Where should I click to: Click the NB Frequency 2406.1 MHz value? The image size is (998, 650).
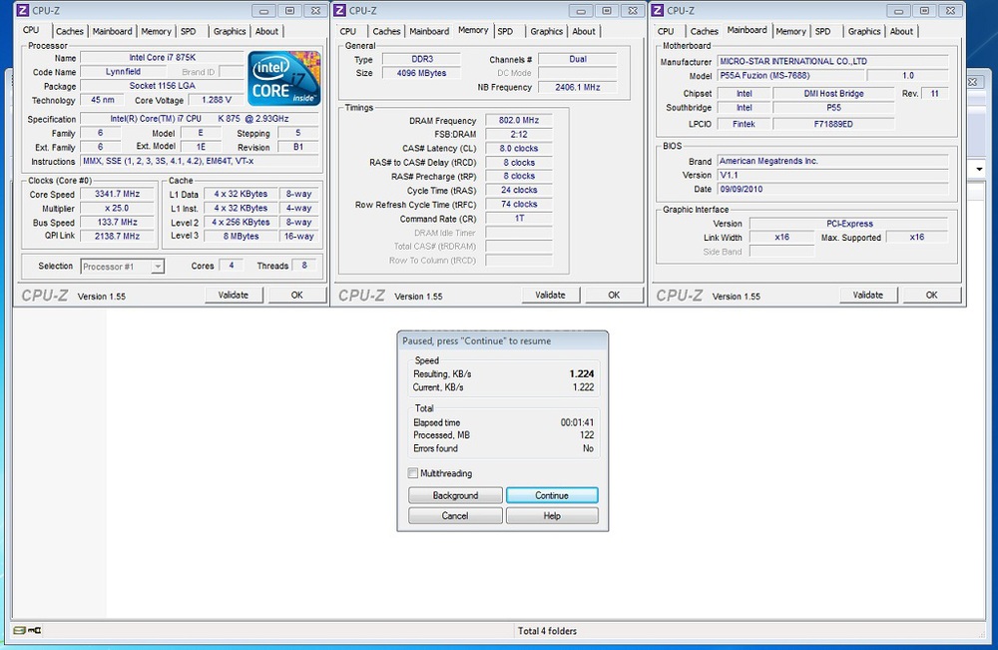coord(577,87)
